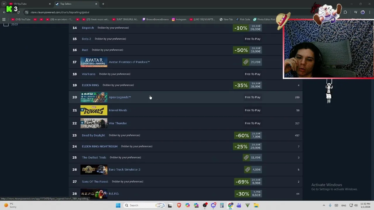Click the Apex Legends title
Image resolution: width=374 pixels, height=210 pixels.
(120, 97)
